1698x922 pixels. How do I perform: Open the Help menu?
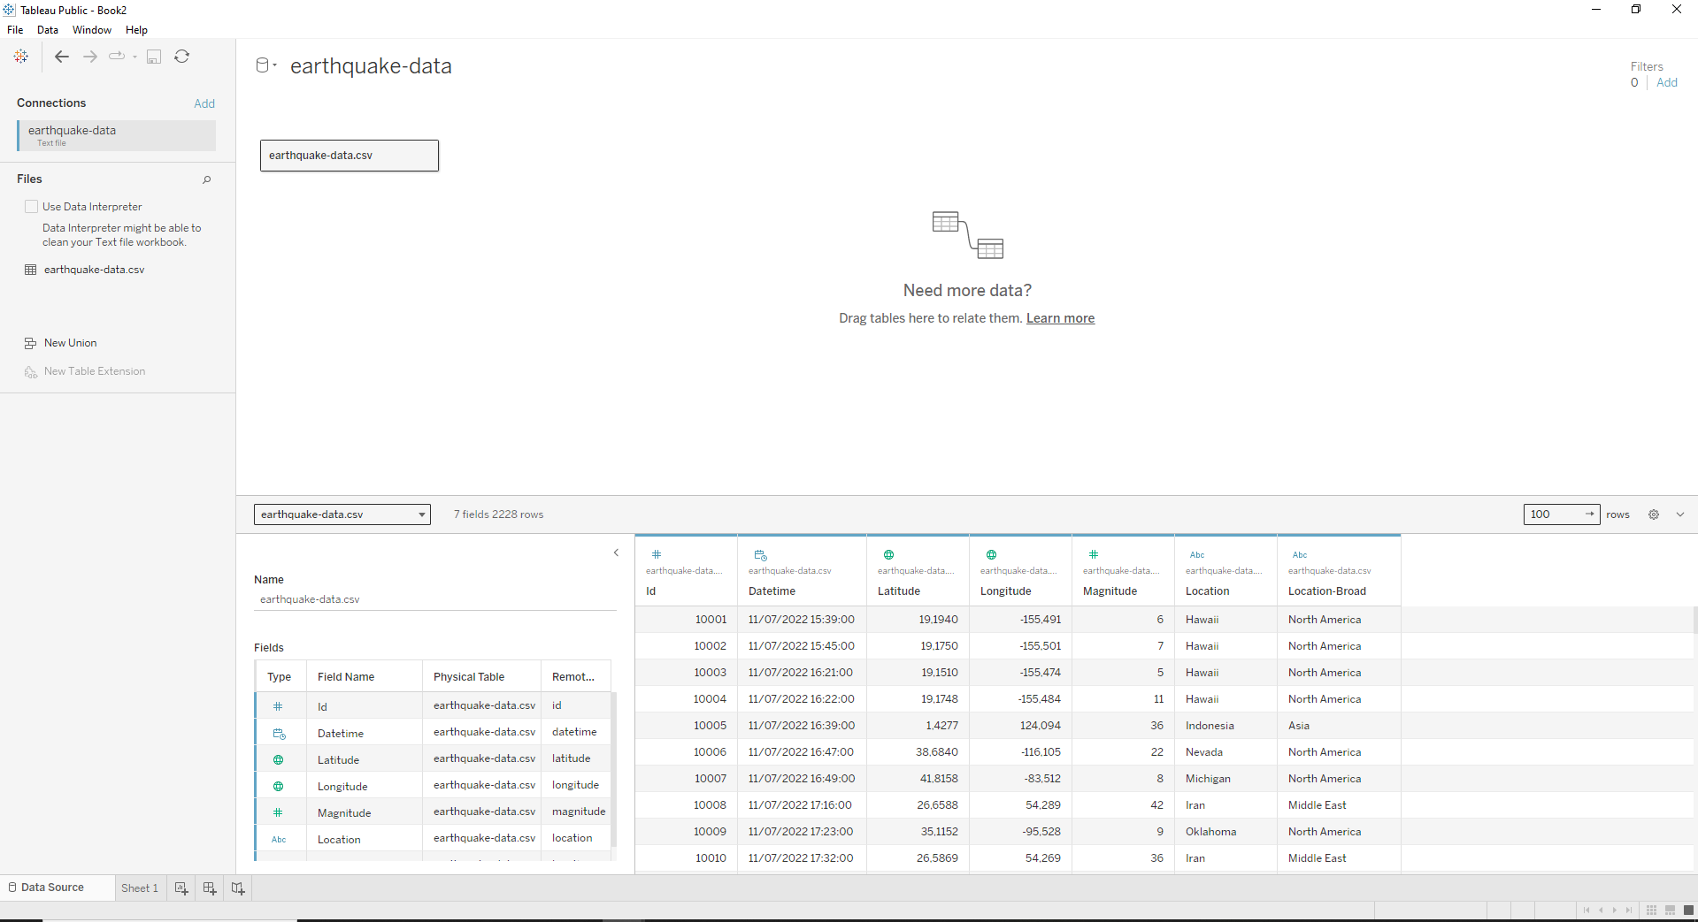pos(136,30)
